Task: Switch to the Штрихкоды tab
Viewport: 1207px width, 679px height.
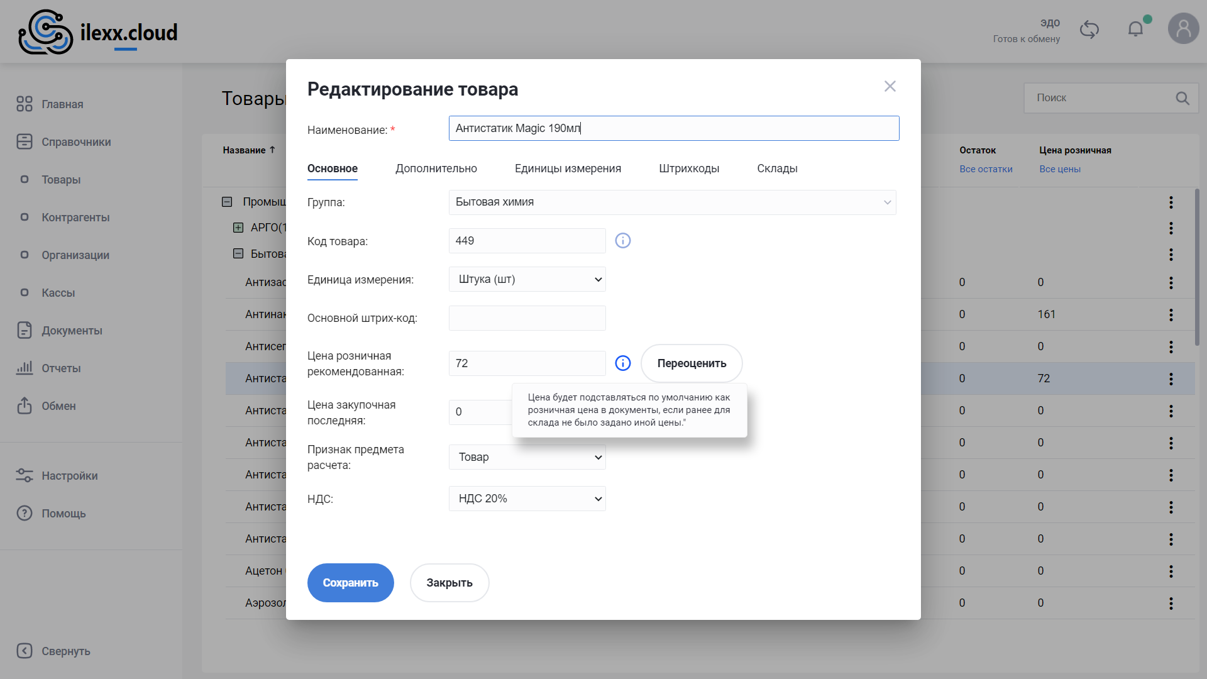Action: click(x=688, y=168)
